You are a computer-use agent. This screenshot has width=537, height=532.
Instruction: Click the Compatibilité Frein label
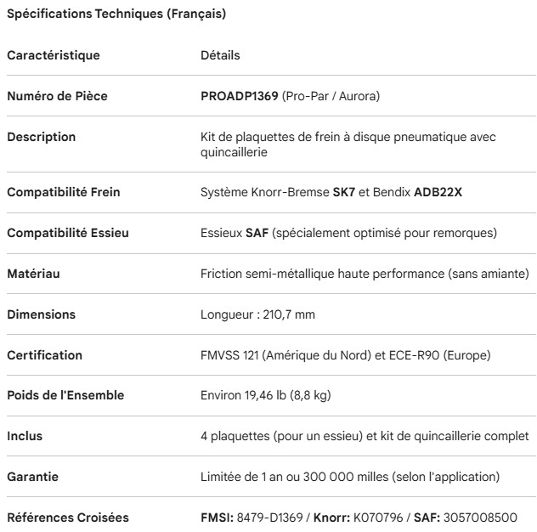click(64, 192)
